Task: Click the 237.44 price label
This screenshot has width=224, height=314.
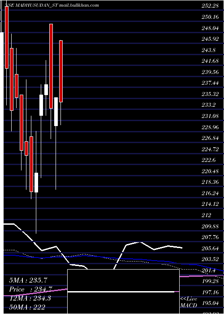Action: [x=210, y=83]
